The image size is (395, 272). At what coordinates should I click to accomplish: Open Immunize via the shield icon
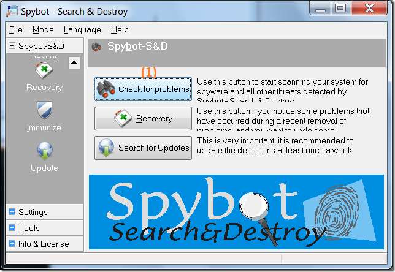click(x=44, y=110)
